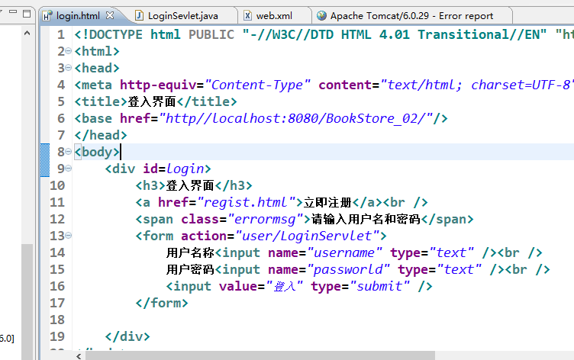Click the errormsg span class value

point(269,219)
